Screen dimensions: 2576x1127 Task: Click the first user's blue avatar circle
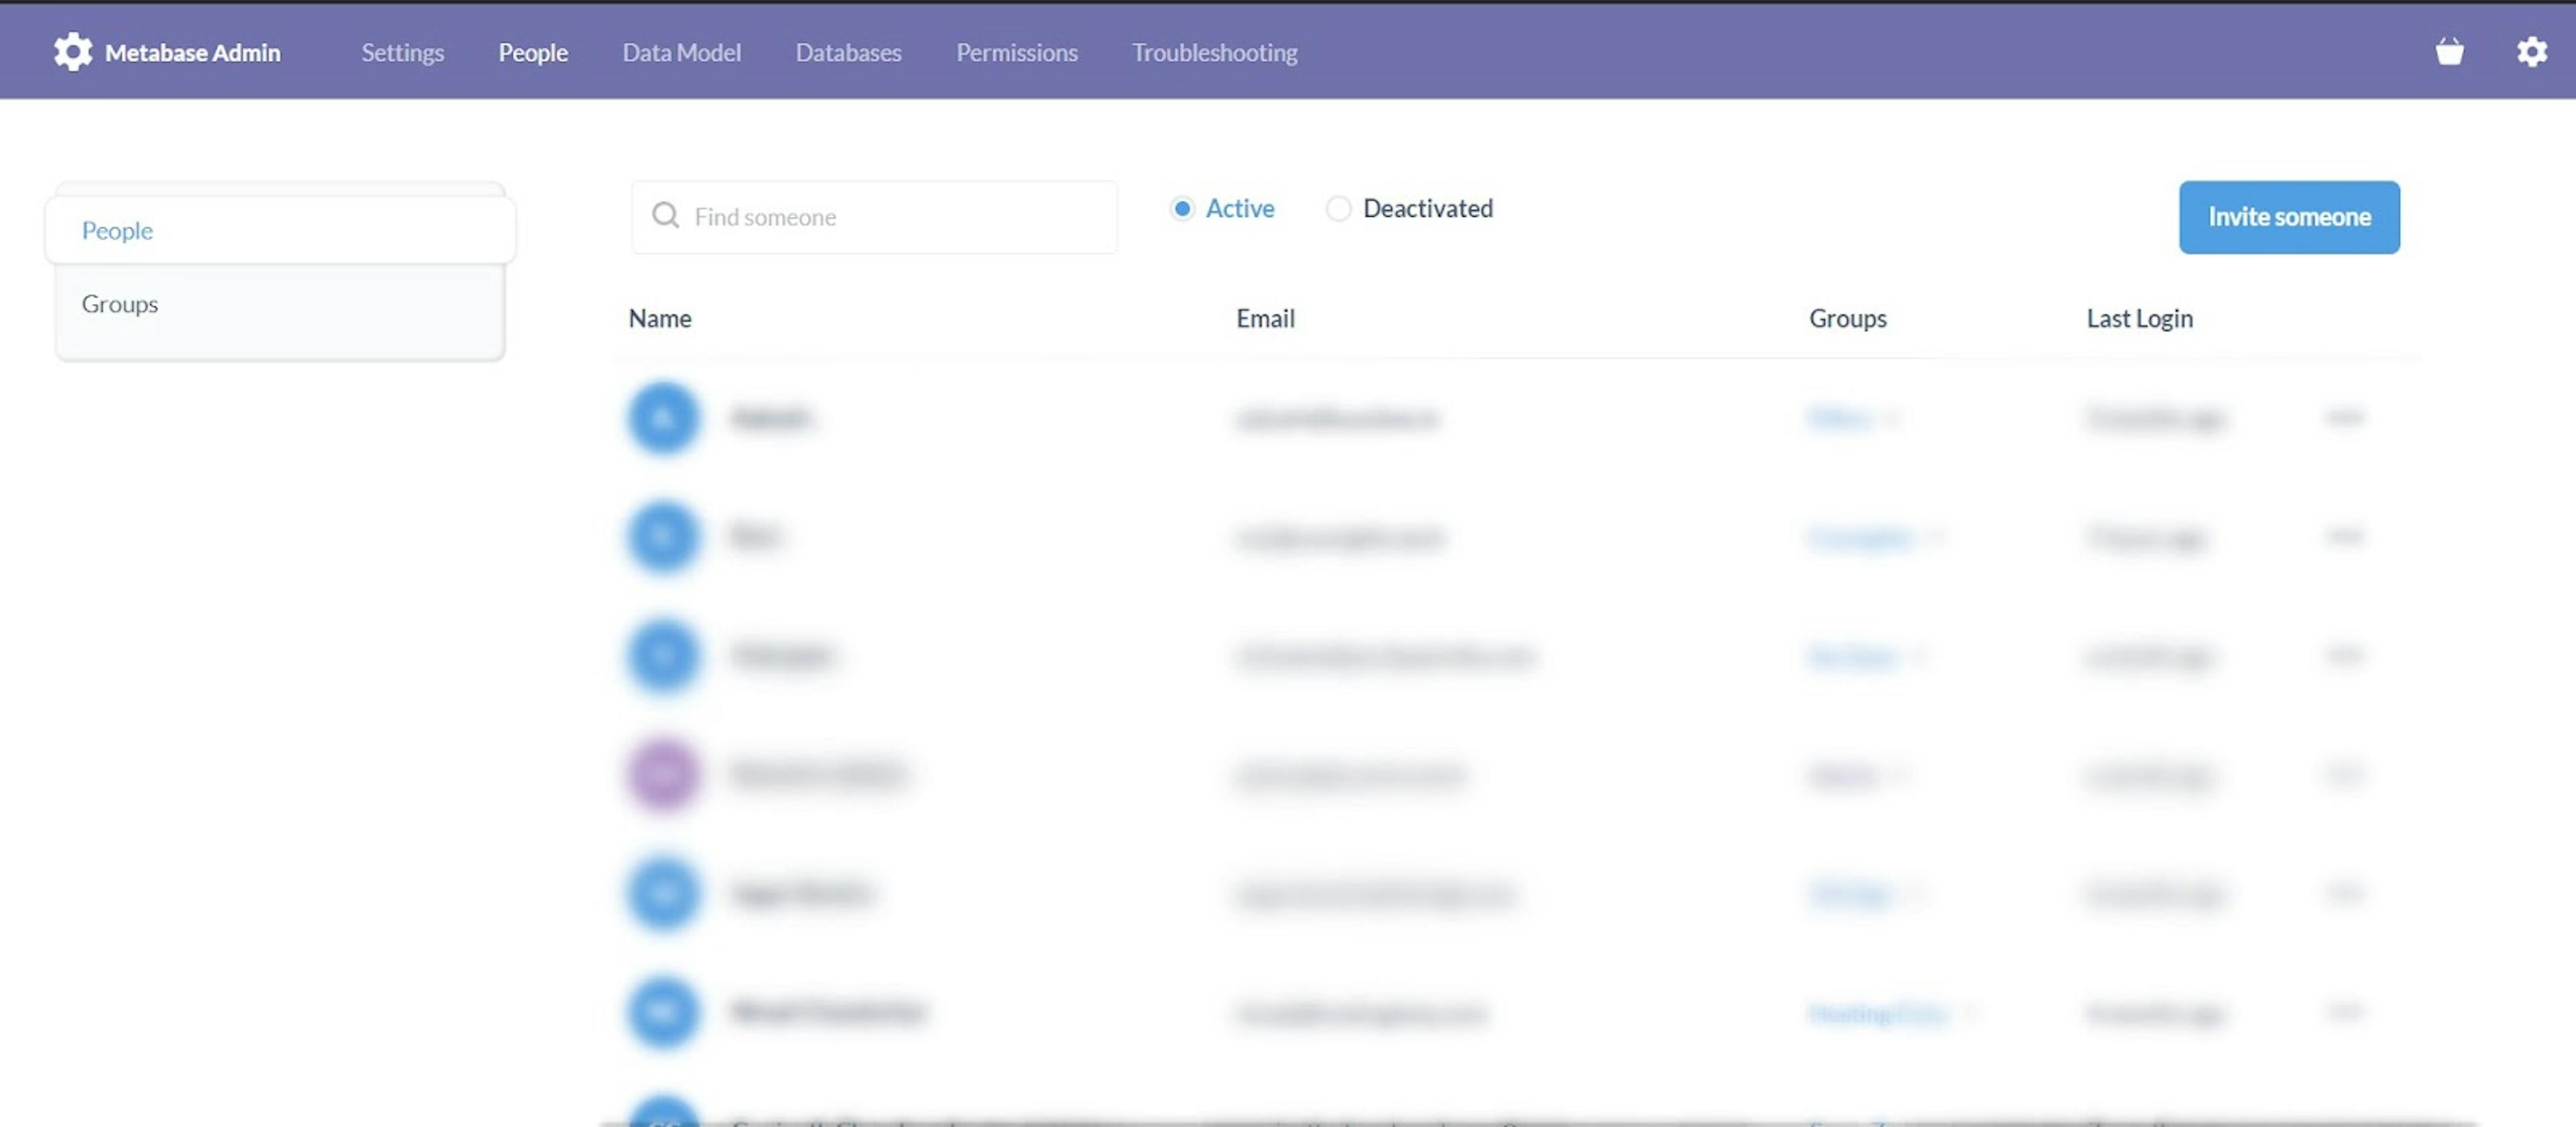coord(662,417)
